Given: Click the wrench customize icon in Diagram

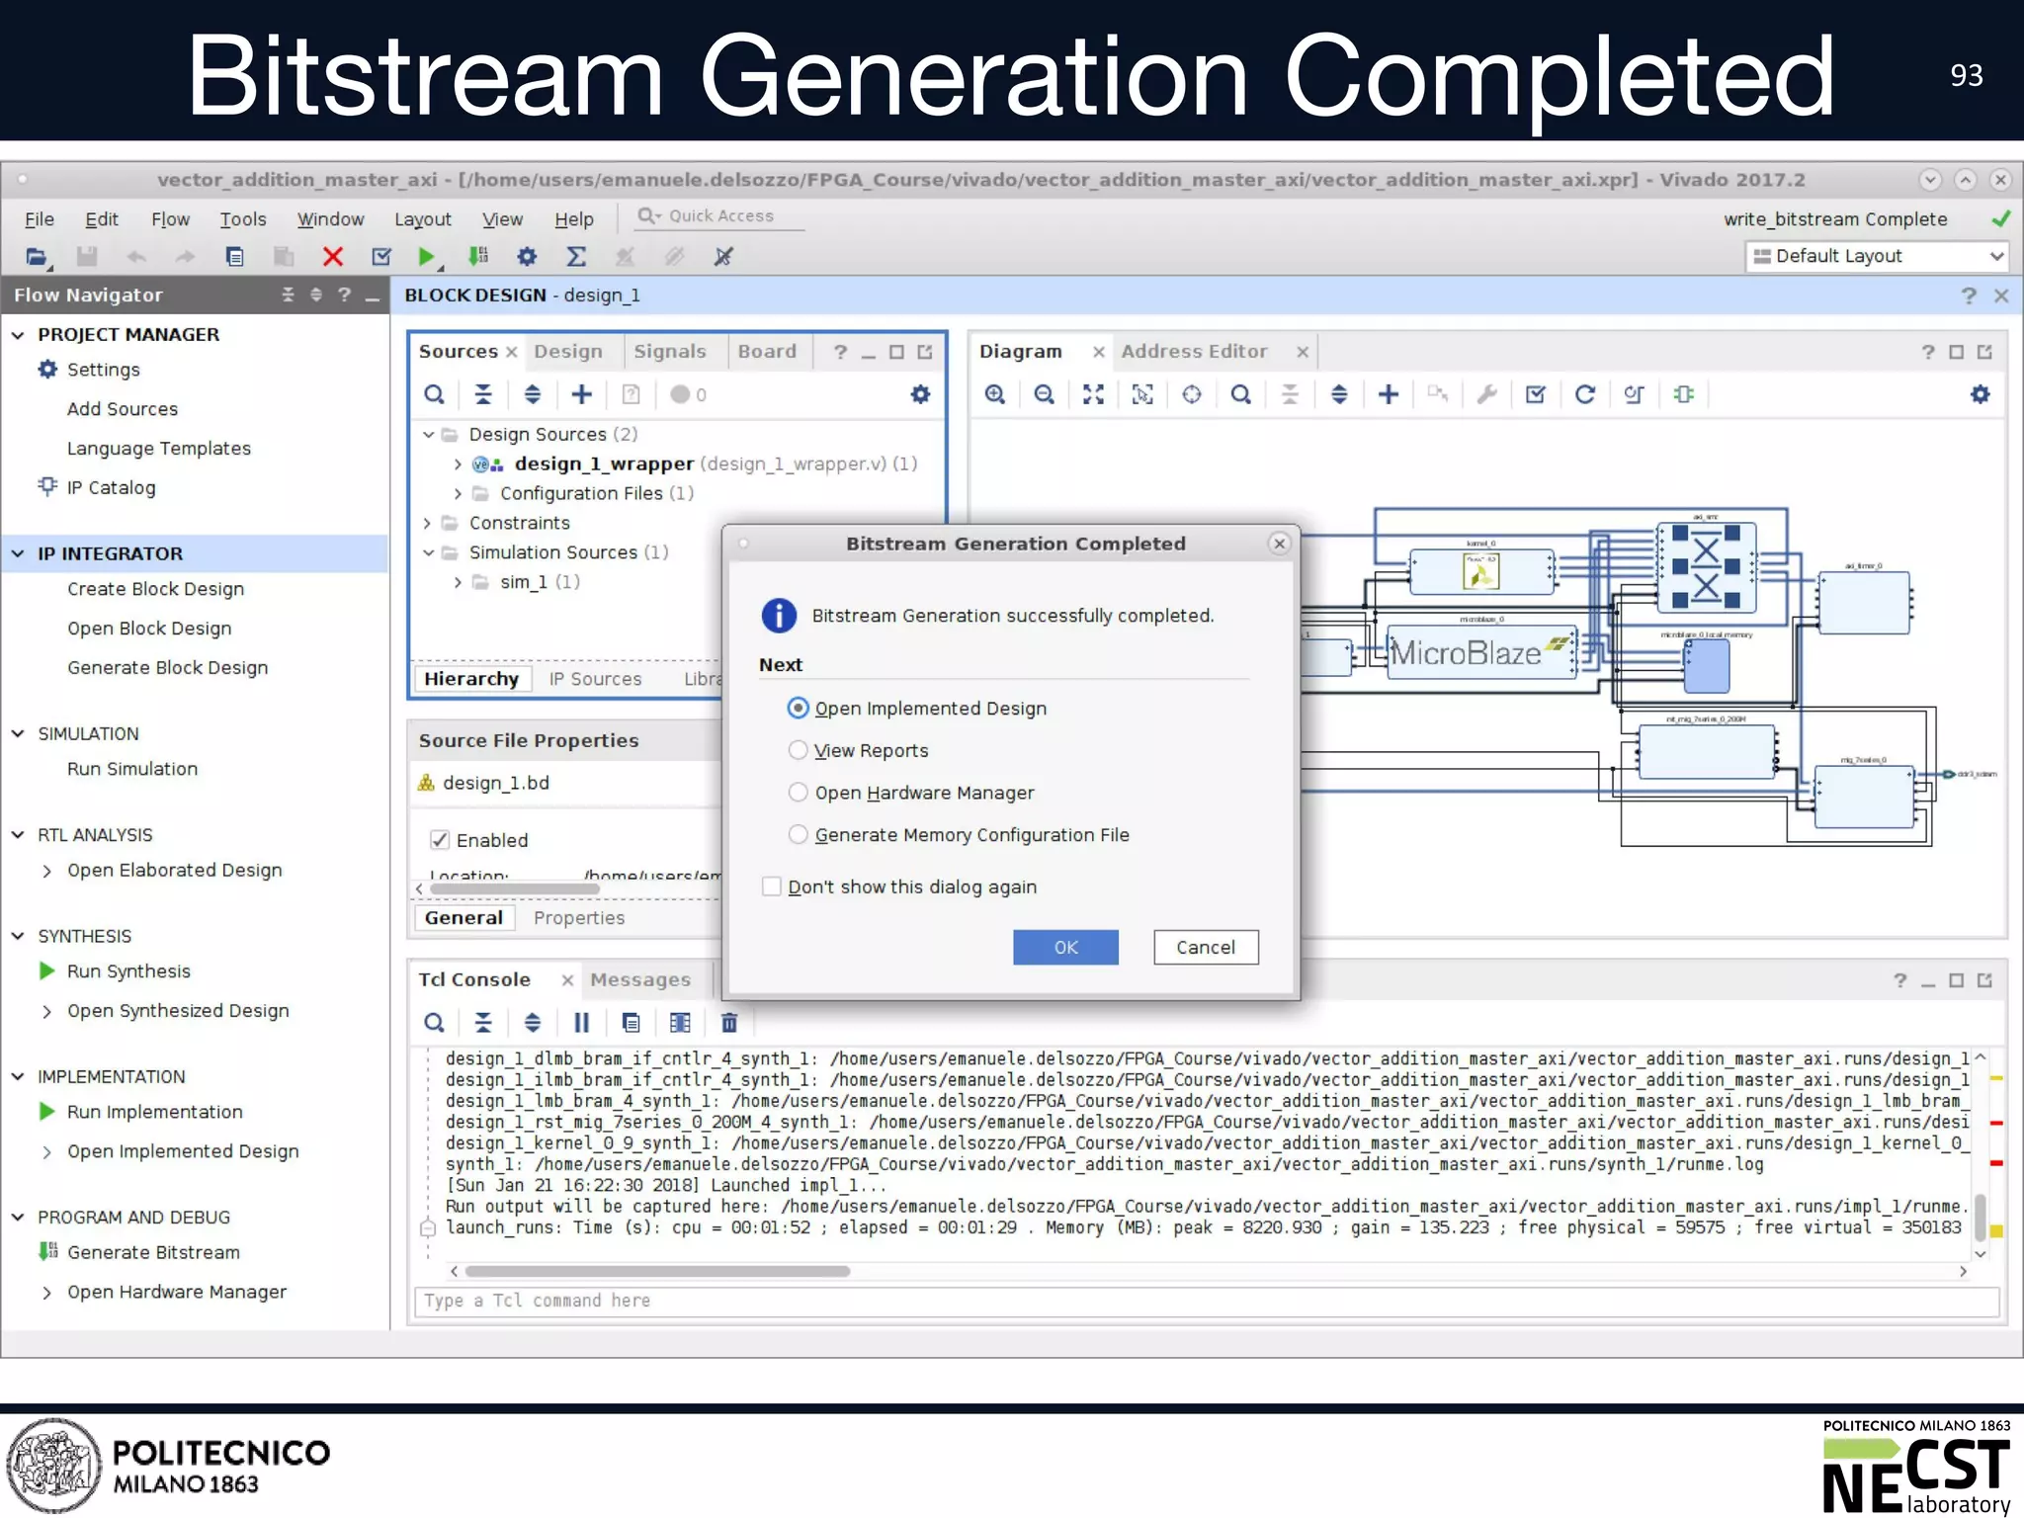Looking at the screenshot, I should tap(1487, 394).
